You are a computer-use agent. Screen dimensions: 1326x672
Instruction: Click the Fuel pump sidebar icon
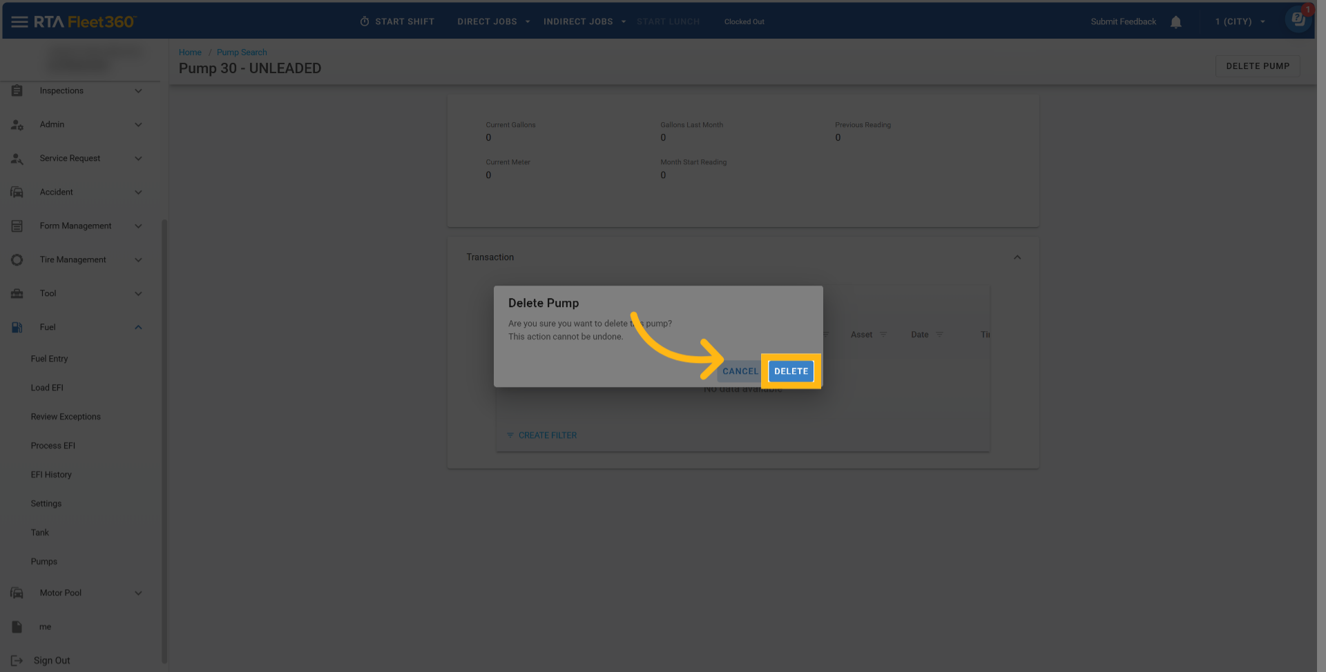tap(17, 328)
